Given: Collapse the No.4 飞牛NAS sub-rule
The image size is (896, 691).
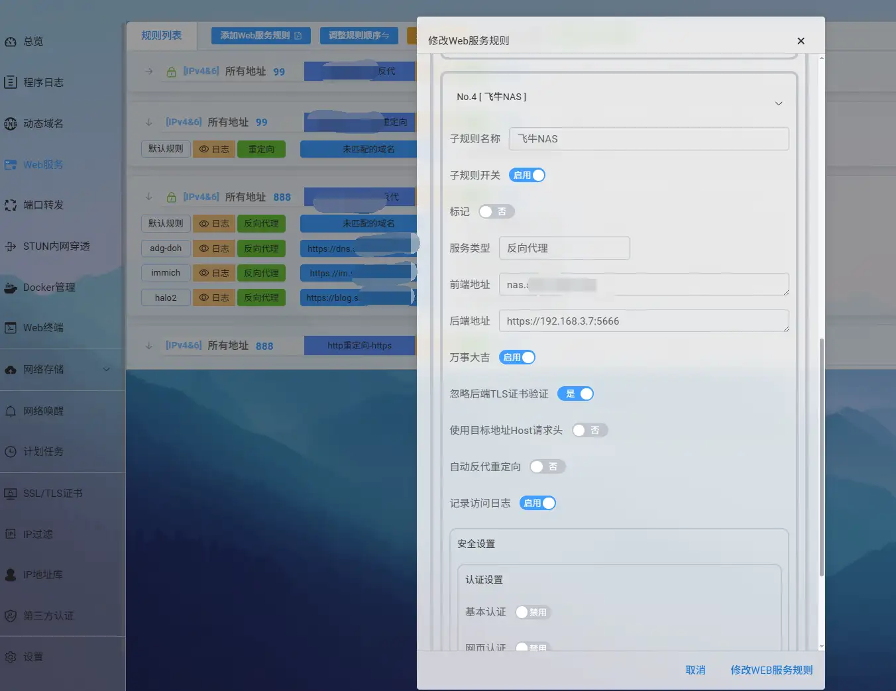Looking at the screenshot, I should (x=778, y=103).
